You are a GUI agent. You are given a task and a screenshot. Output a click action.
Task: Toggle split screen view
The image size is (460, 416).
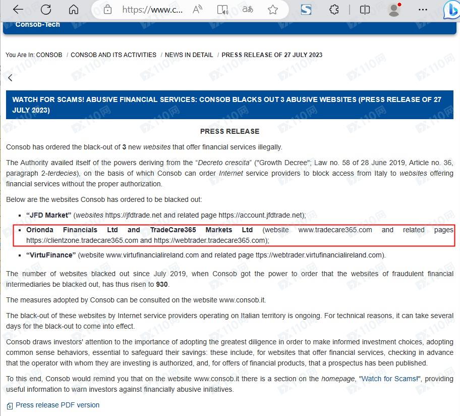365,10
